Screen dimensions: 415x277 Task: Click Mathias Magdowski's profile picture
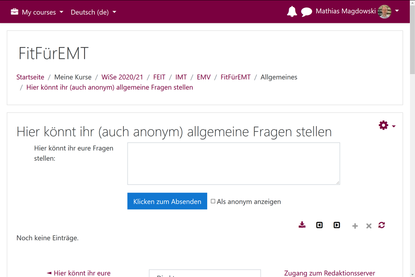pos(385,11)
